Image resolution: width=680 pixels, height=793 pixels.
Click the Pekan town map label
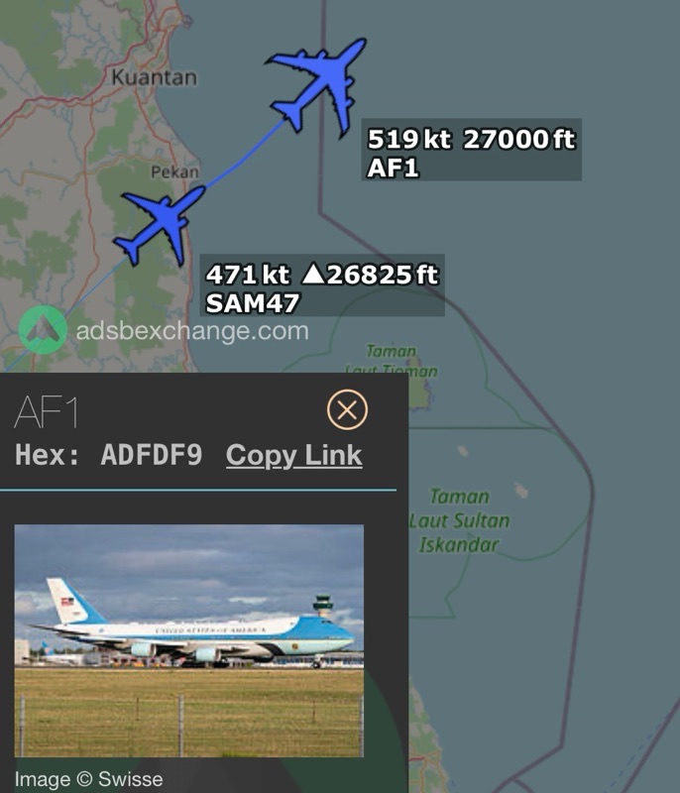click(174, 171)
